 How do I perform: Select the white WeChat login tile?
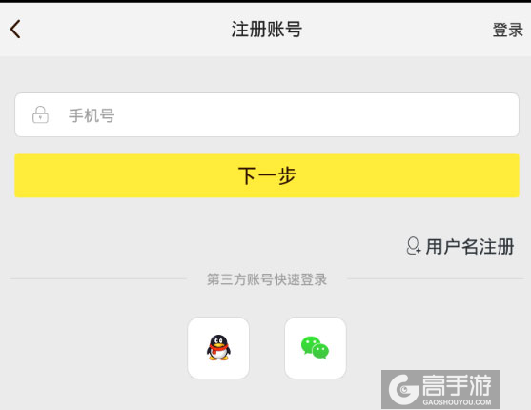(316, 348)
